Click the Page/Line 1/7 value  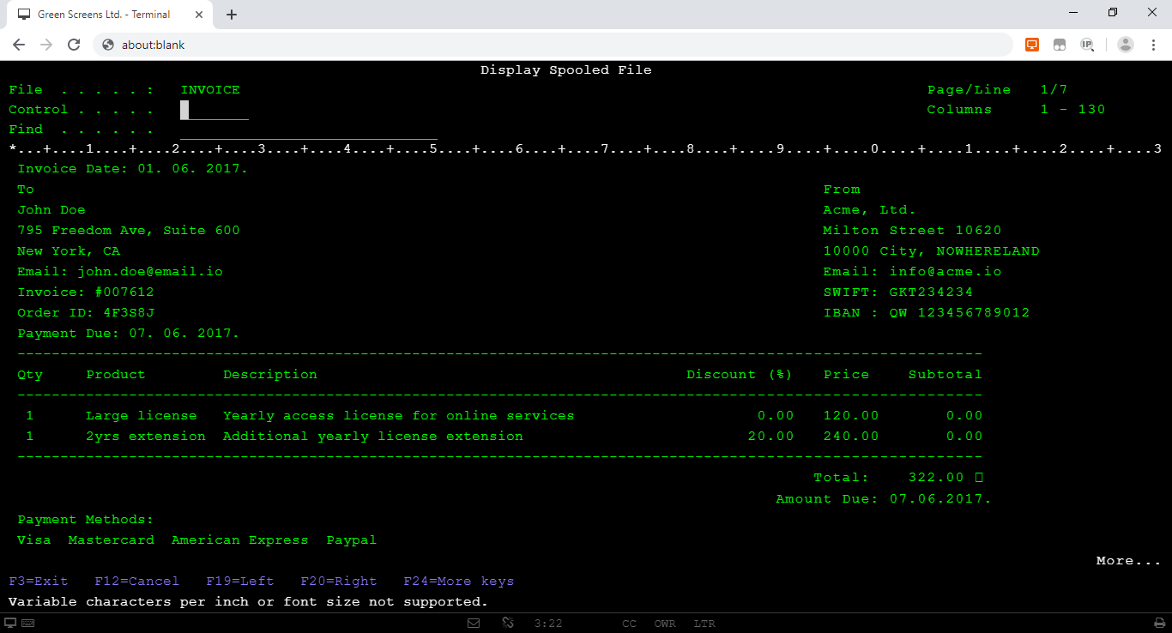coord(1054,90)
